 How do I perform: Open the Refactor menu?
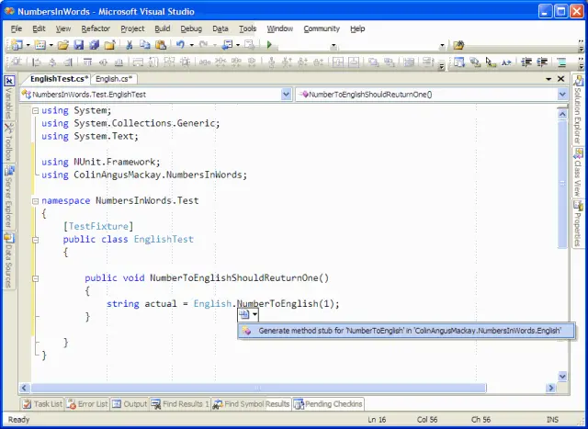pyautogui.click(x=96, y=28)
